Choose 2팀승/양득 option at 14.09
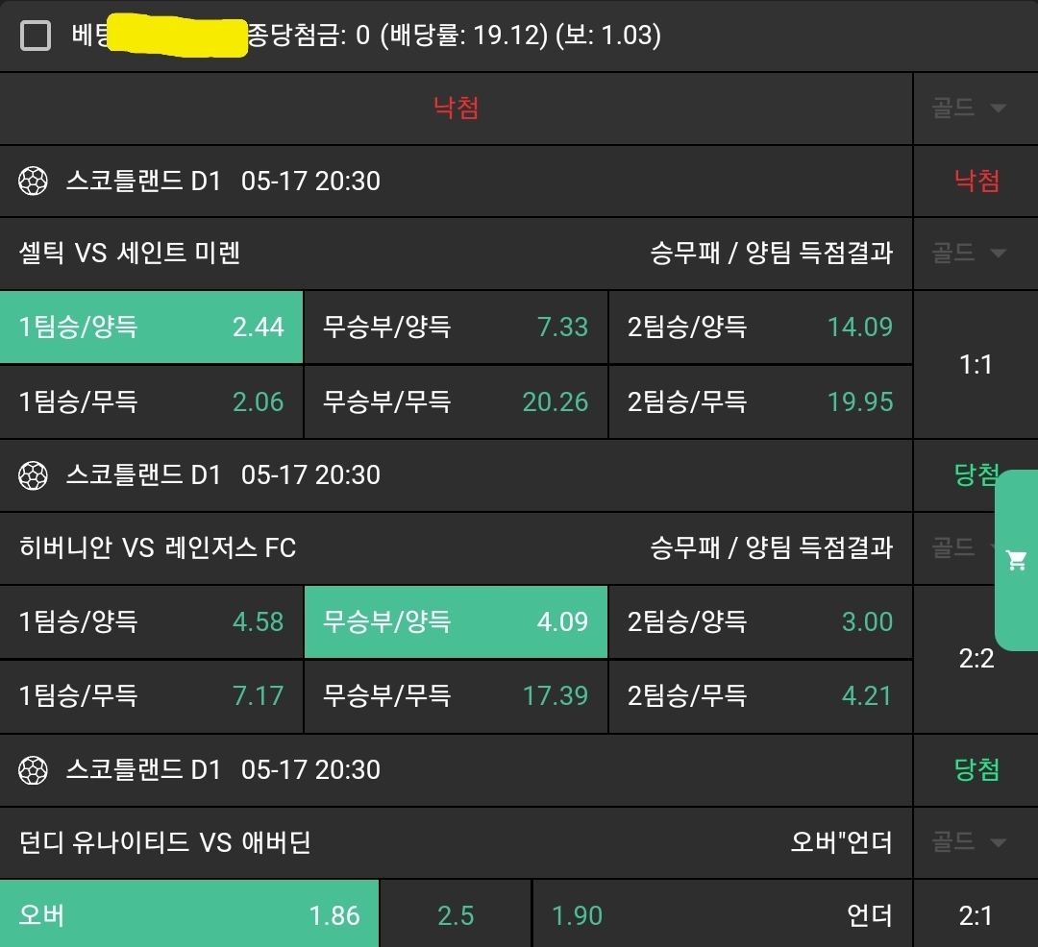 (x=760, y=328)
